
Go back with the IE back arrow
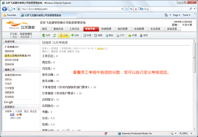click(x=5, y=9)
